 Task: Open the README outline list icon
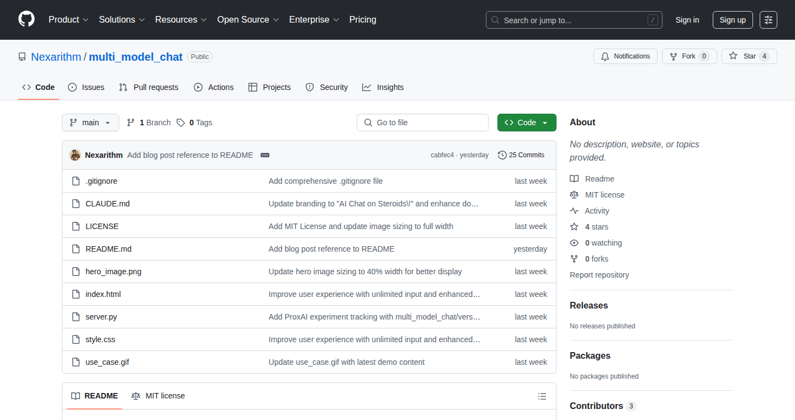click(542, 396)
